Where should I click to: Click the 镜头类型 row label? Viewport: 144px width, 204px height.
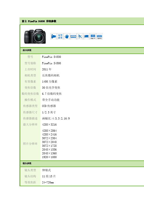pyautogui.click(x=30, y=170)
